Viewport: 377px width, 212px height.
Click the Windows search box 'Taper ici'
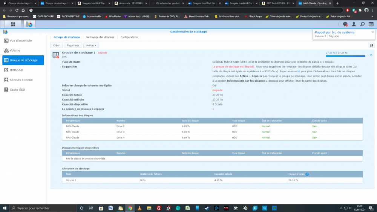[x=41, y=208]
